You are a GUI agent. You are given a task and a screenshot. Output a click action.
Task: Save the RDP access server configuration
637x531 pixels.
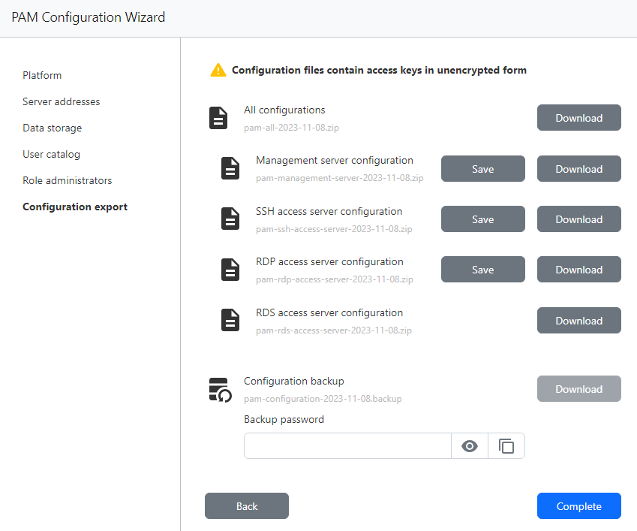click(482, 270)
